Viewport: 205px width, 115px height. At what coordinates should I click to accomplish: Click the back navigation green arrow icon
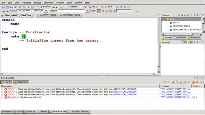pos(4,11)
